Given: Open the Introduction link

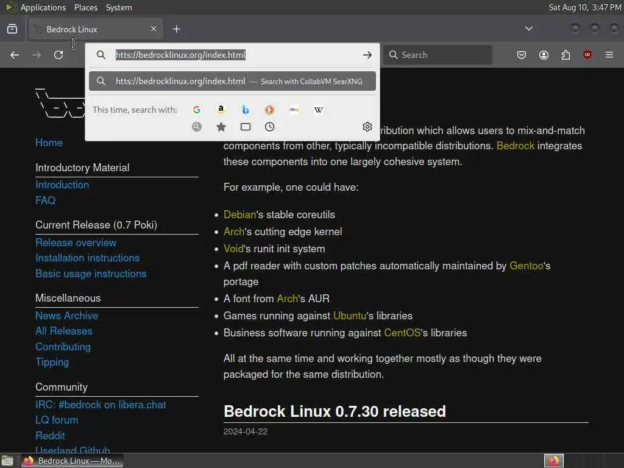Looking at the screenshot, I should click(x=62, y=185).
